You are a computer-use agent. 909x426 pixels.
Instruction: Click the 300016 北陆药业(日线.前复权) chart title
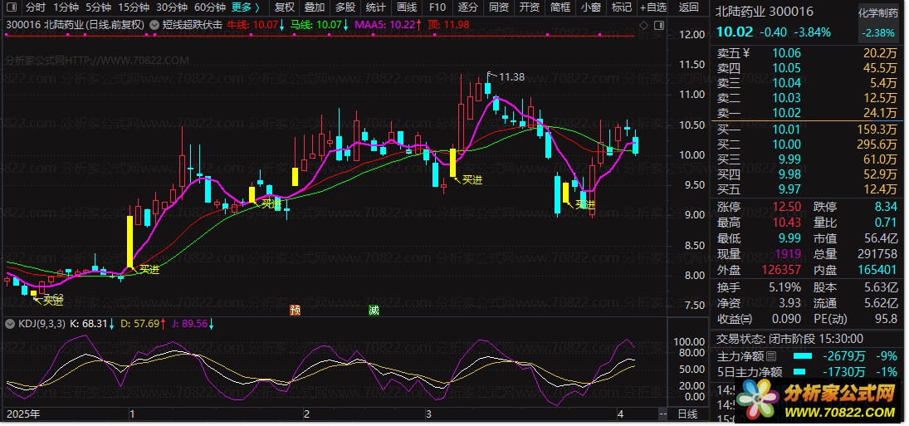click(x=75, y=25)
